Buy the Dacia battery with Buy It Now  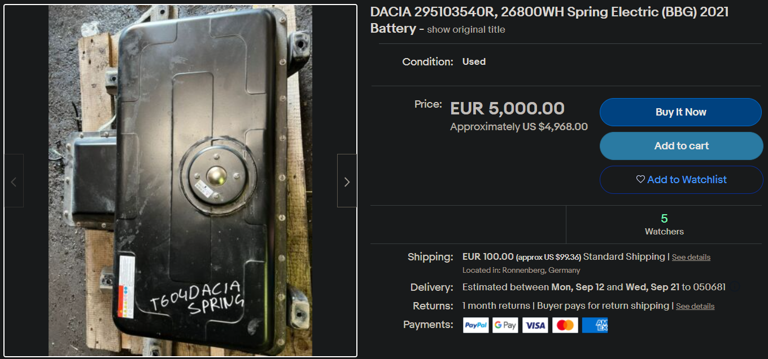point(680,112)
